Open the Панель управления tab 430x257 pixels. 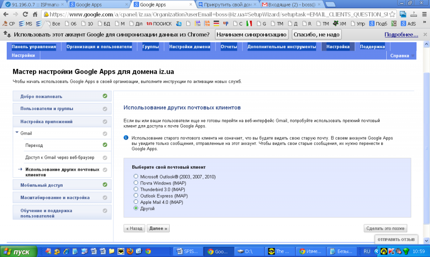(34, 47)
